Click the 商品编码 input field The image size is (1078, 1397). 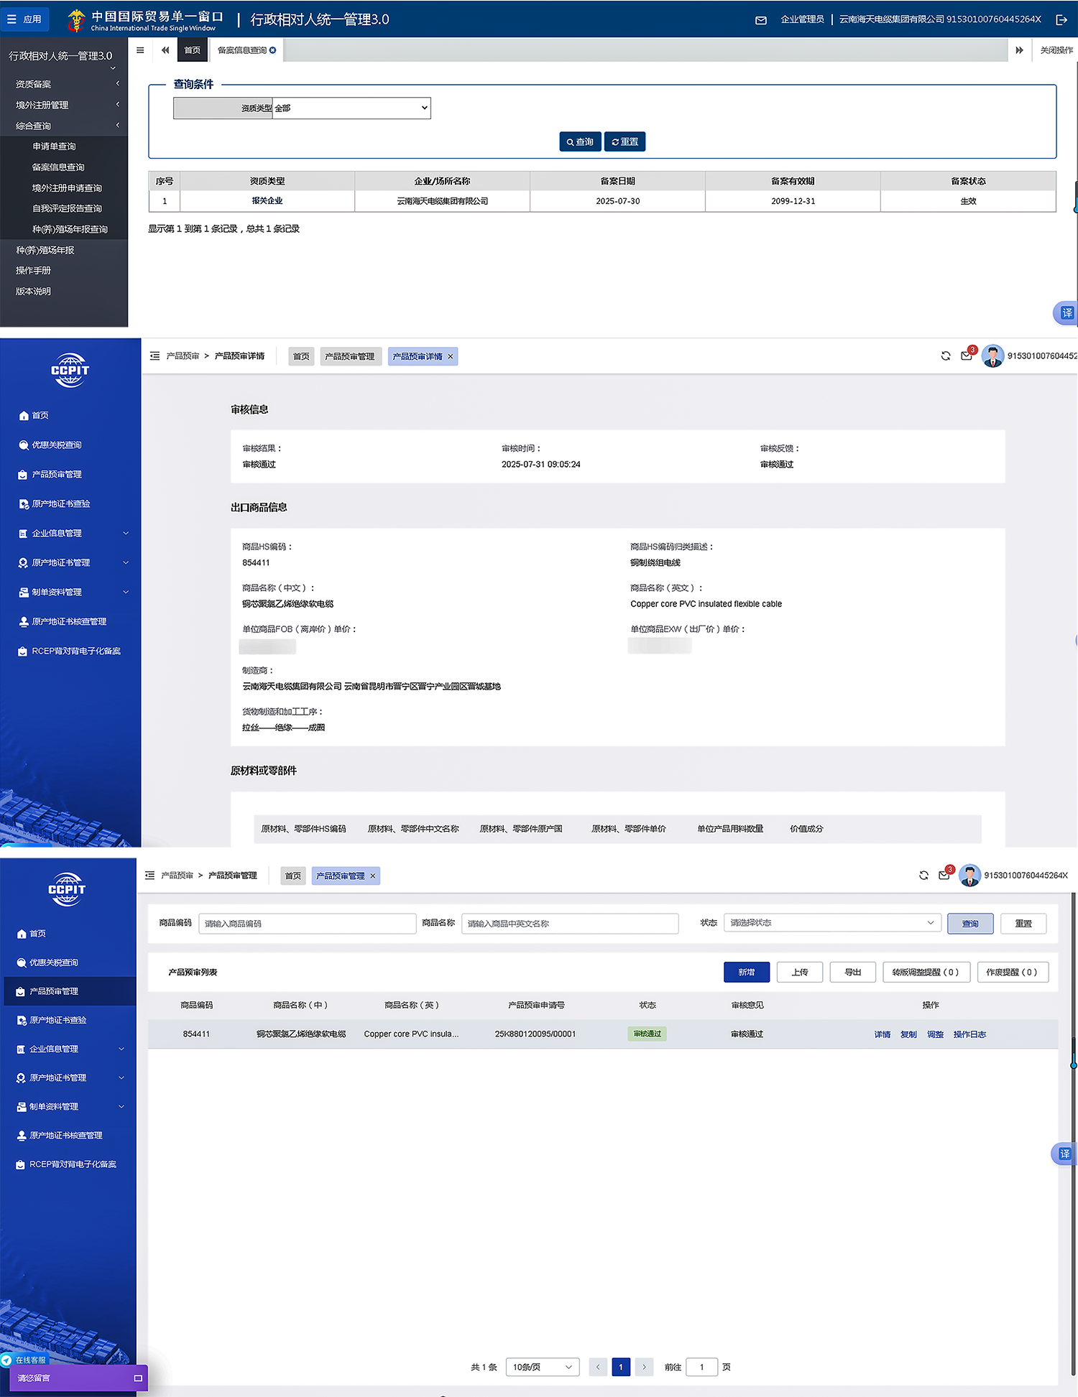click(307, 924)
